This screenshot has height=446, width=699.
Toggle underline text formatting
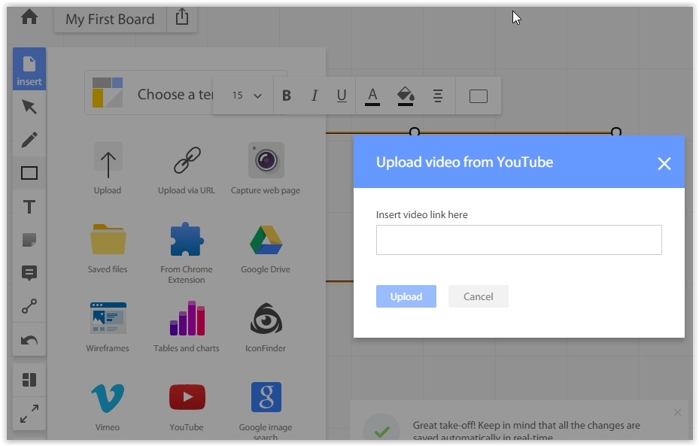[x=342, y=96]
